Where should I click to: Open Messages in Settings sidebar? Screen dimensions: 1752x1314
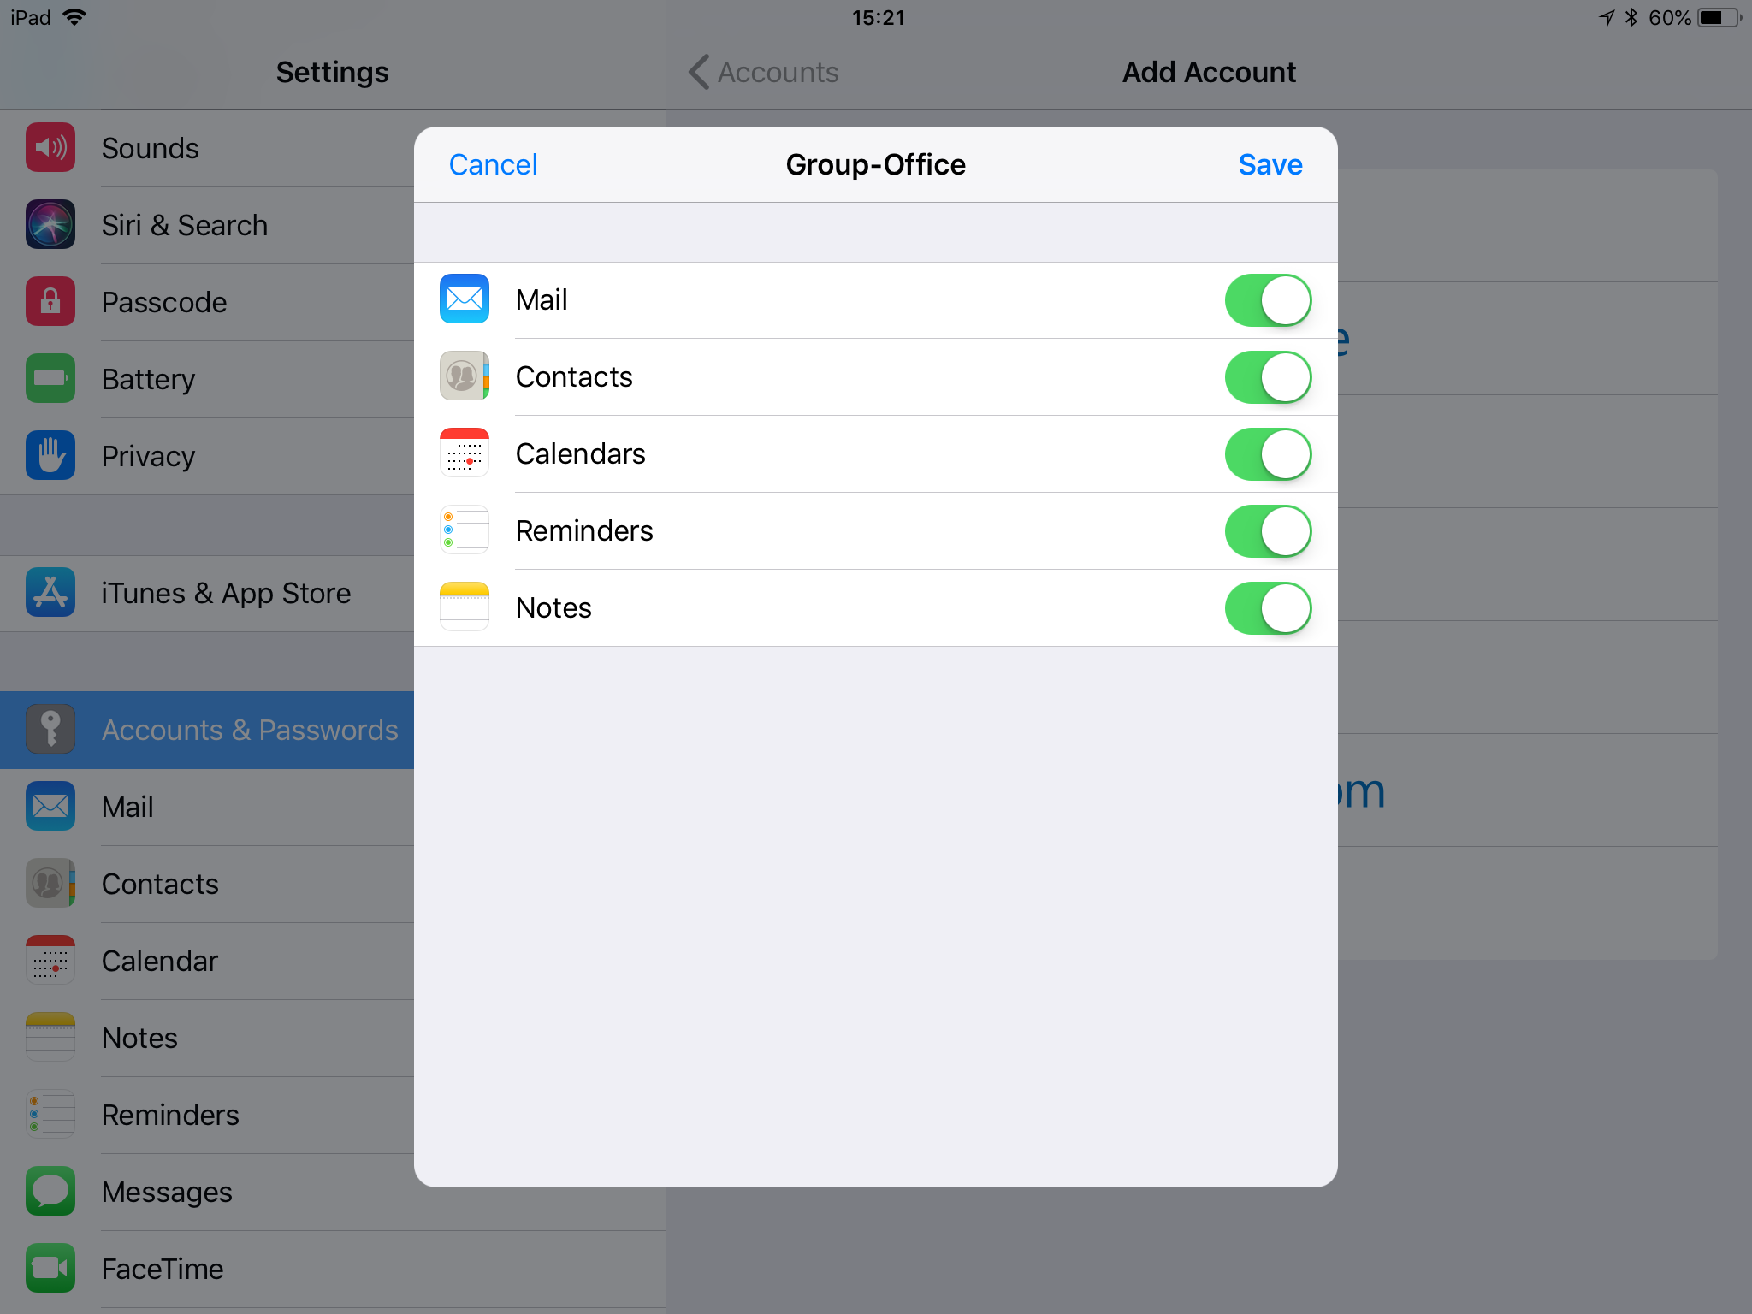tap(333, 1192)
